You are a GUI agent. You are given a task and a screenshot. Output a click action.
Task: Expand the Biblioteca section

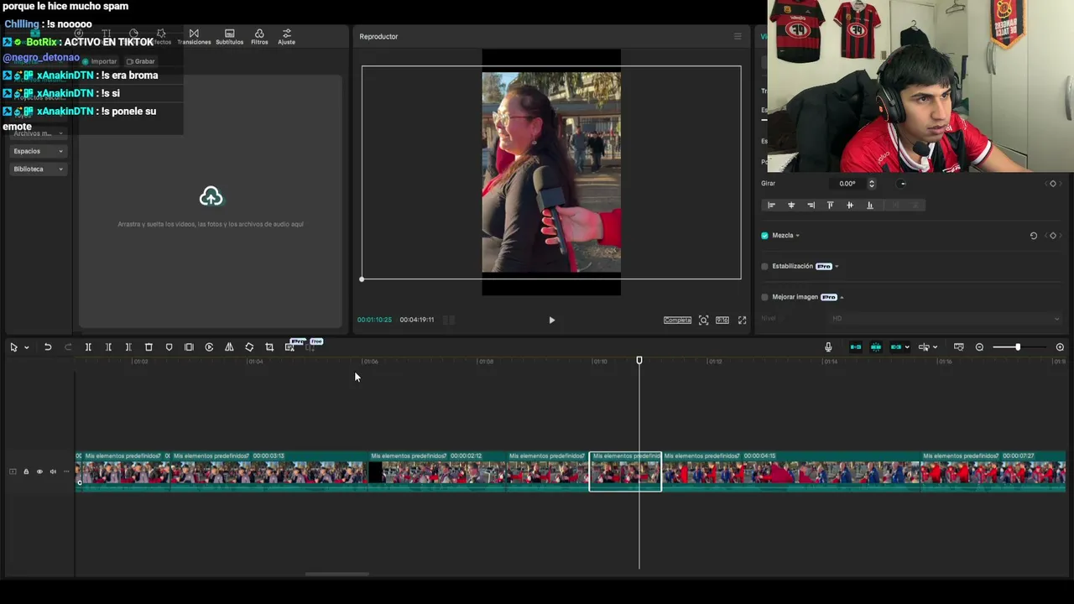tap(38, 169)
